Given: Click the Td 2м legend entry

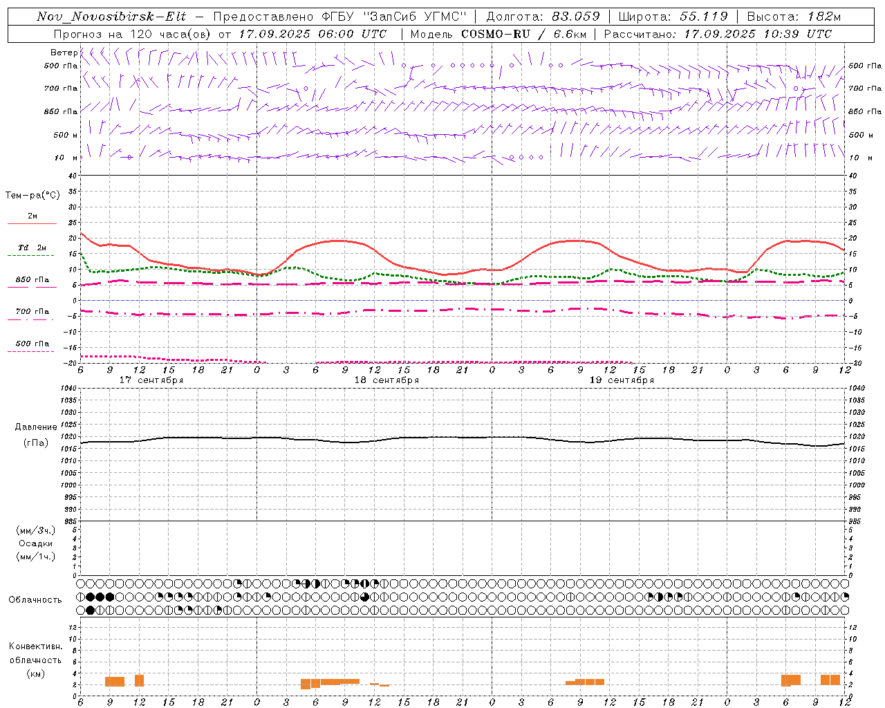Looking at the screenshot, I should [x=32, y=248].
